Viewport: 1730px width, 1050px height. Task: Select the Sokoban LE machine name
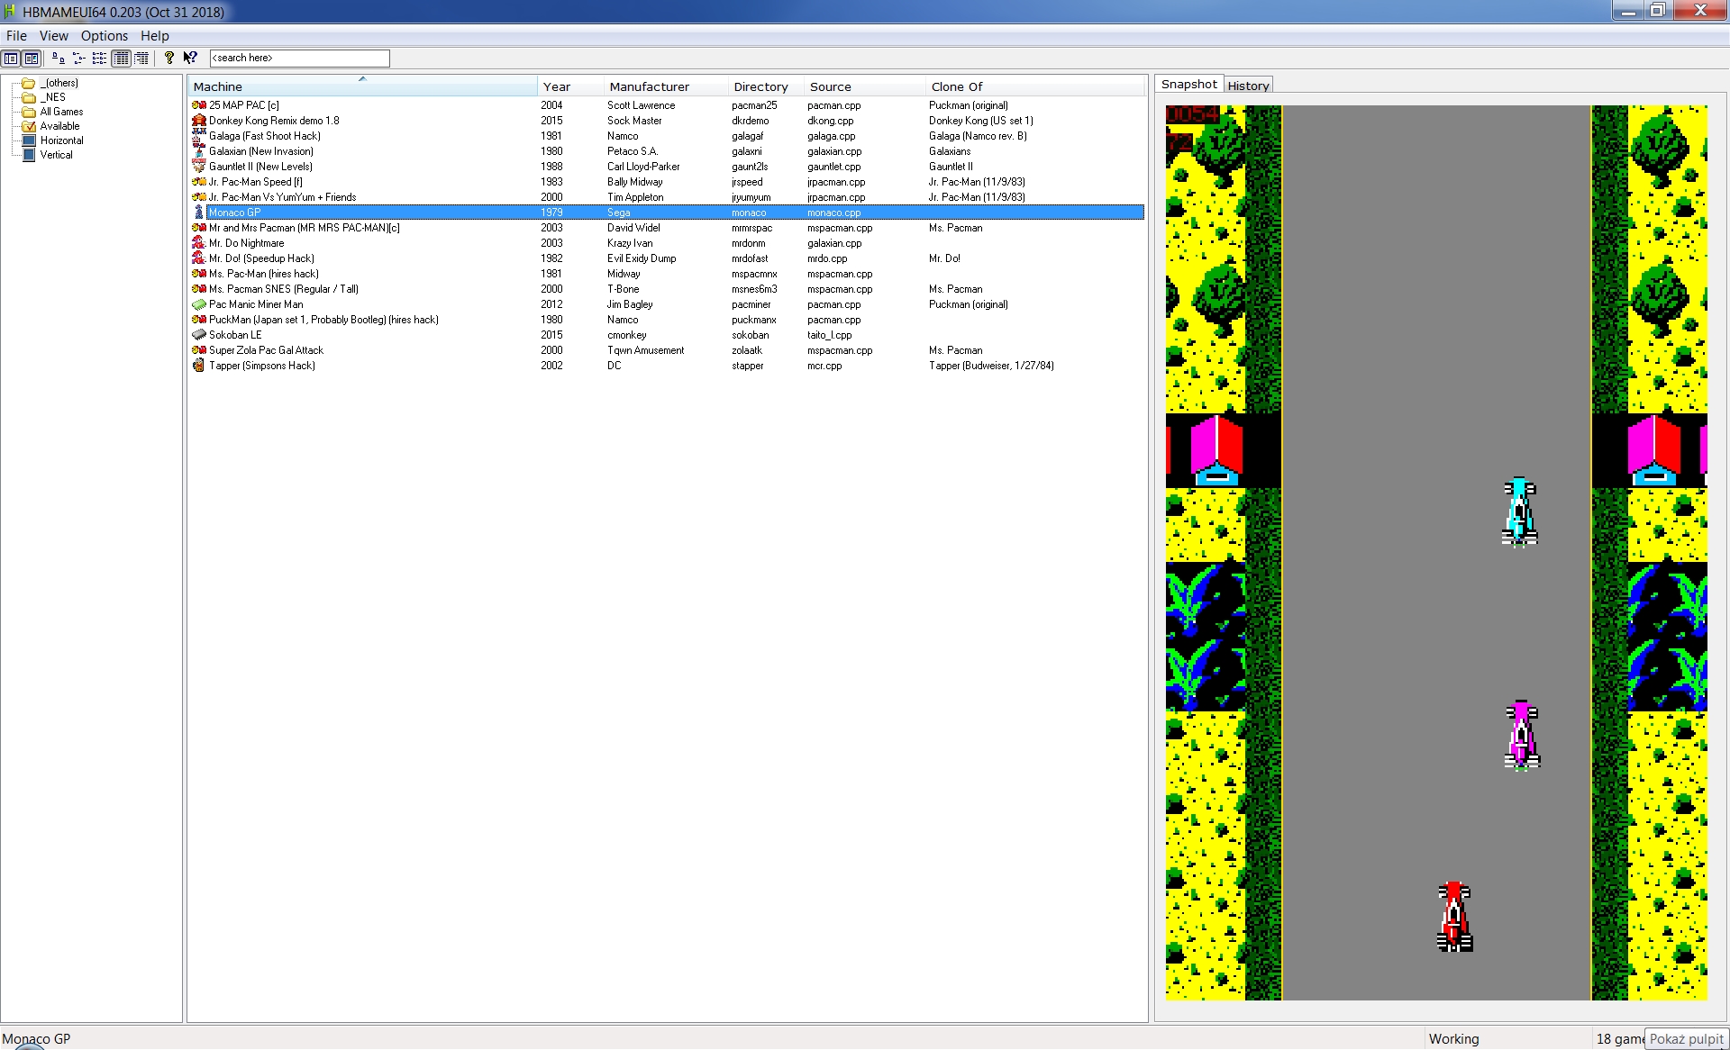coord(235,335)
